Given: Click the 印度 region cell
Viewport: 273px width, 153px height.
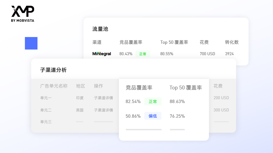Looking at the screenshot, I should (80, 98).
